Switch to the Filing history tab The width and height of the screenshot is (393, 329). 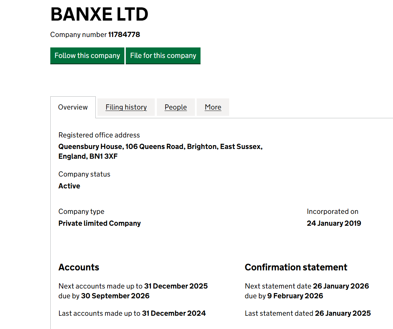point(126,107)
